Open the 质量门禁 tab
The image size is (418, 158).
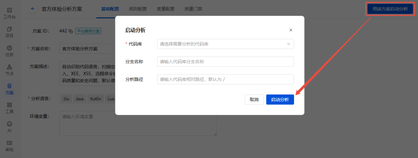point(193,9)
